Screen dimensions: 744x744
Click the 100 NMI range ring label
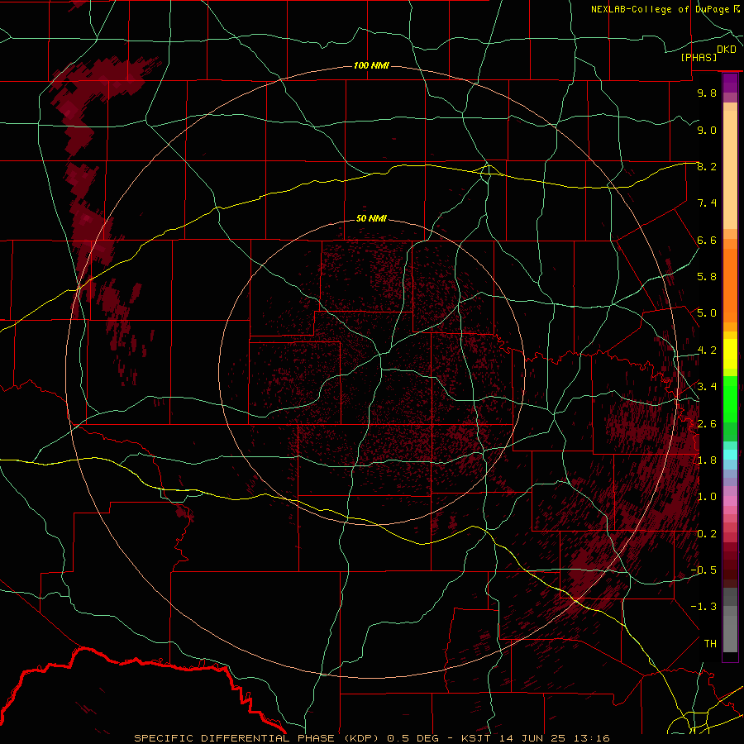371,65
